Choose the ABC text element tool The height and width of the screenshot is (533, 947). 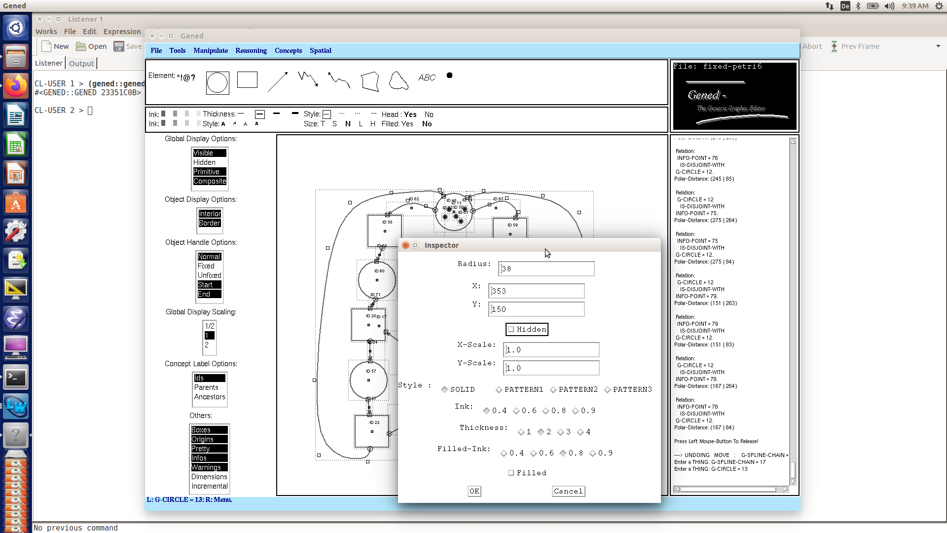427,77
